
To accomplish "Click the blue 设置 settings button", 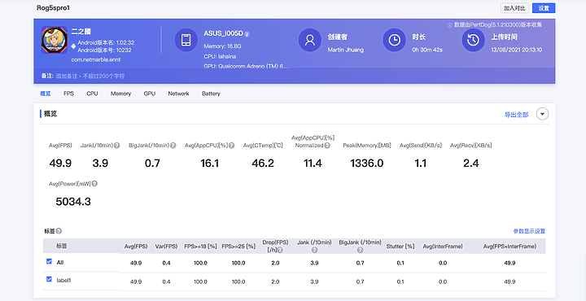I will click(544, 8).
